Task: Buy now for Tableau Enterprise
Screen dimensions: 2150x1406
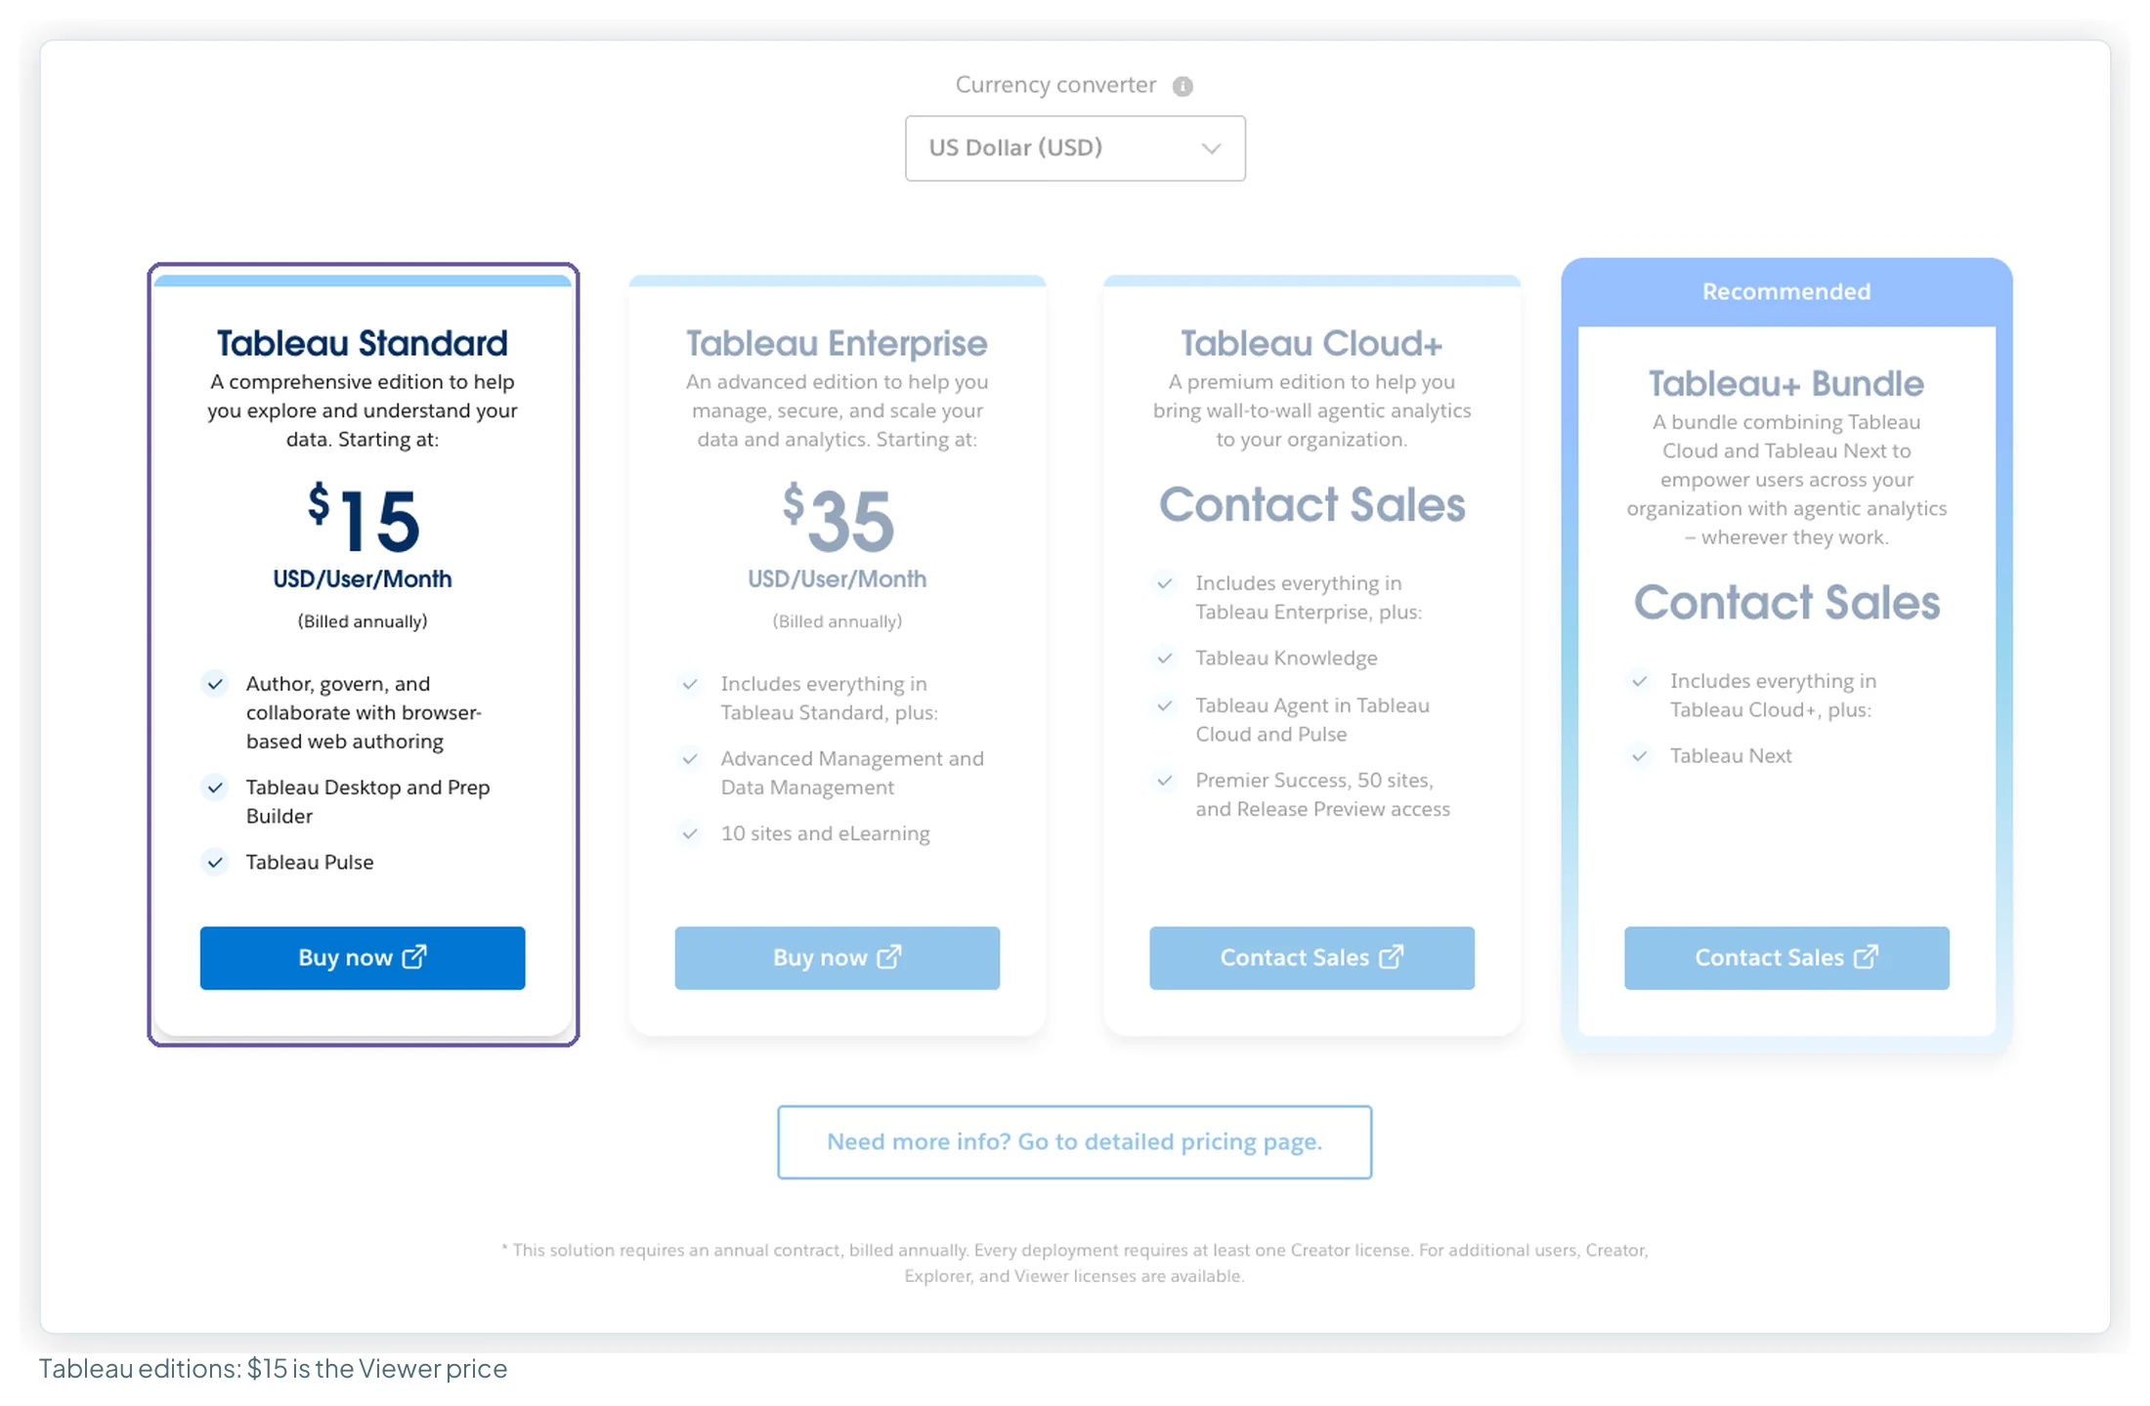Action: point(838,958)
